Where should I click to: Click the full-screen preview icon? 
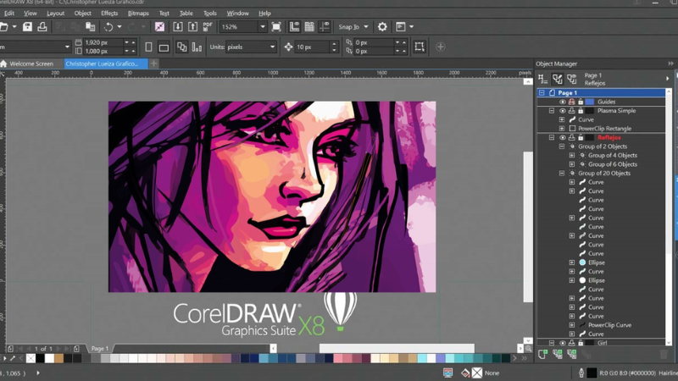(276, 27)
